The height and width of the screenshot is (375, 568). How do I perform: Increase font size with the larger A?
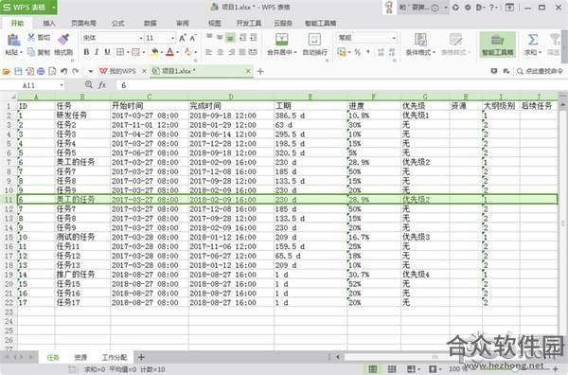click(183, 38)
